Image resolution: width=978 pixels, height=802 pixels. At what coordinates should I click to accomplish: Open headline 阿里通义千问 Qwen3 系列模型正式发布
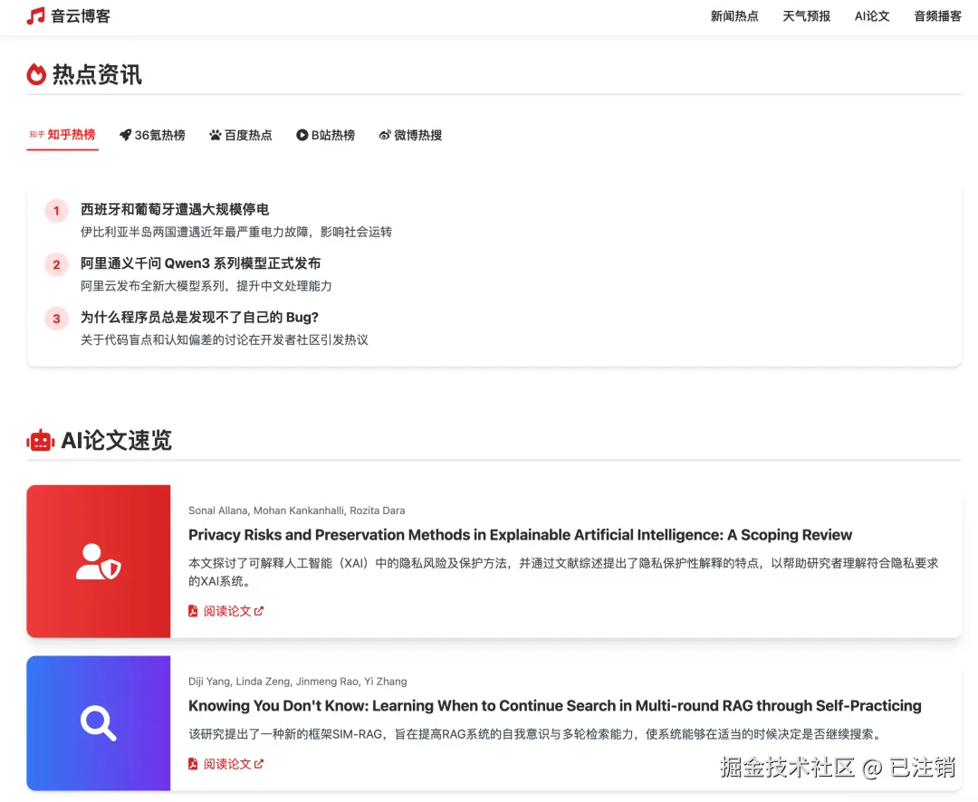click(x=200, y=263)
